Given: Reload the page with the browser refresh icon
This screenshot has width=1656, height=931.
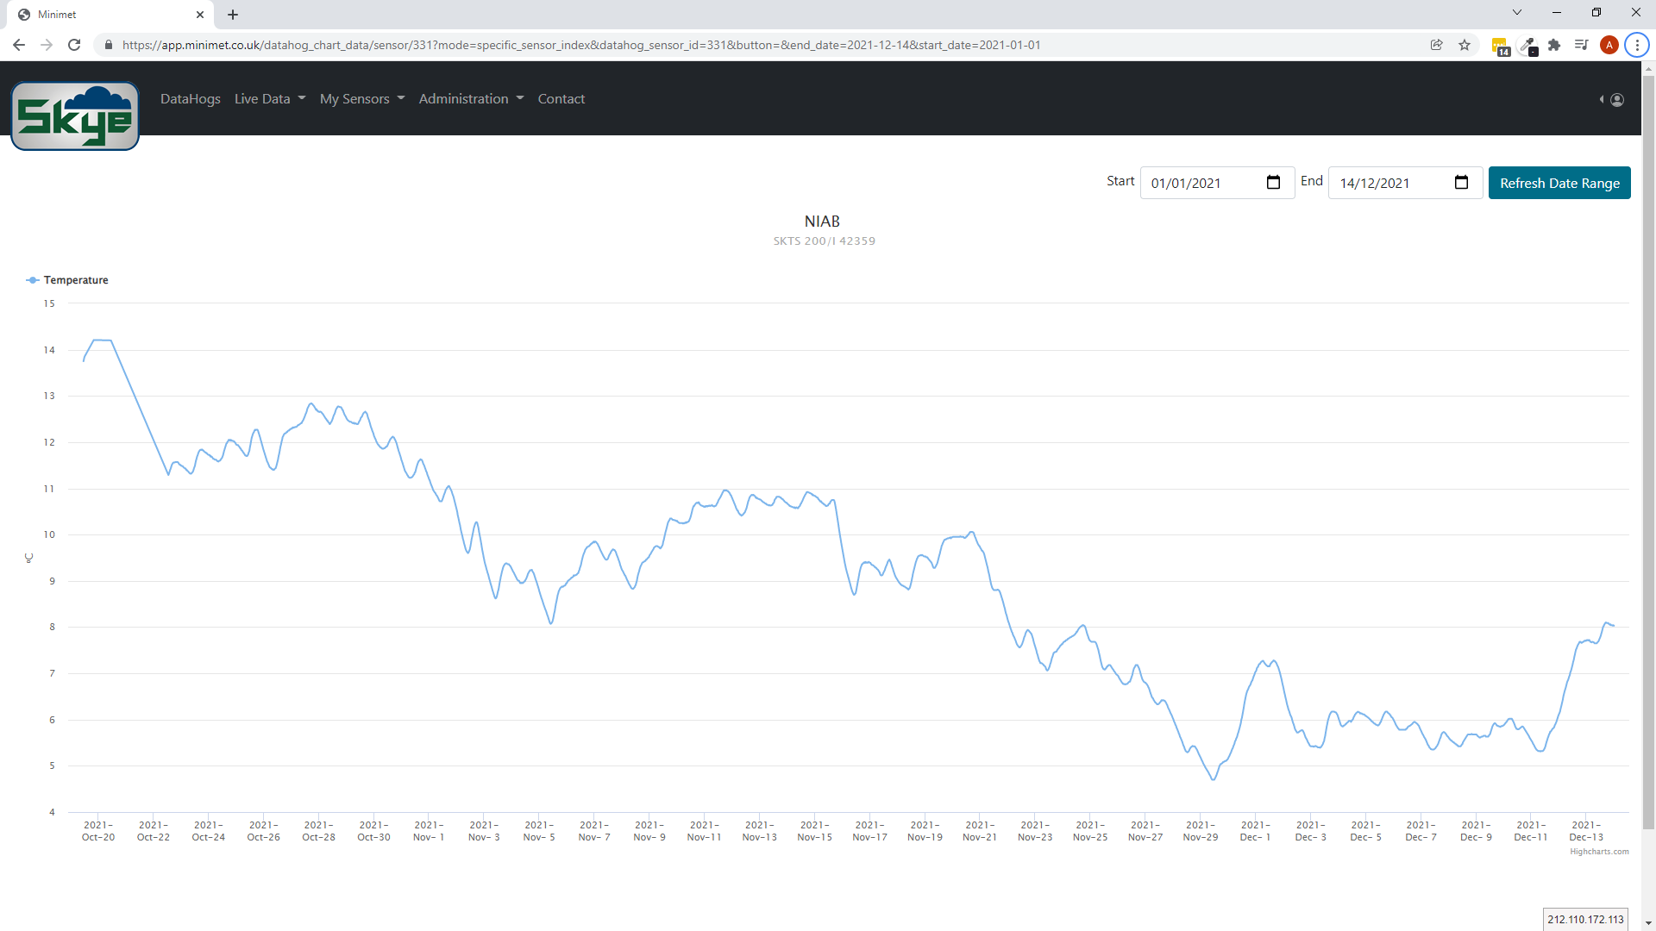Looking at the screenshot, I should (x=74, y=45).
